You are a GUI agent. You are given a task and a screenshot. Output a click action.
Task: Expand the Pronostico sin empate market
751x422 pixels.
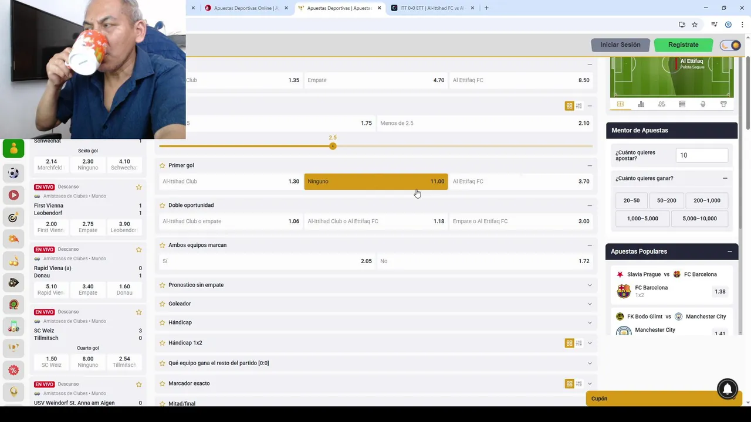(x=590, y=285)
